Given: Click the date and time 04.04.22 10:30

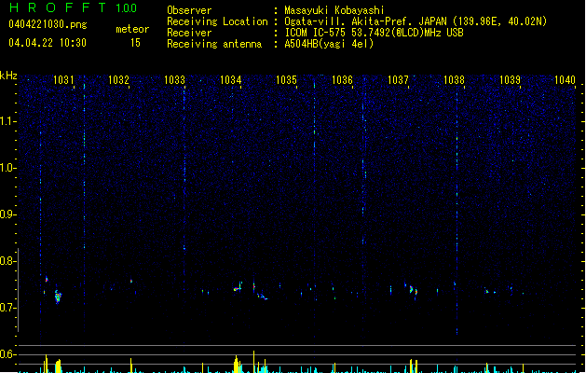Looking at the screenshot, I should click(48, 43).
